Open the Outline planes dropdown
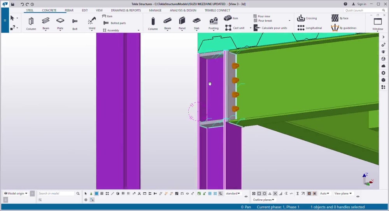The height and width of the screenshot is (211, 389). (x=263, y=200)
